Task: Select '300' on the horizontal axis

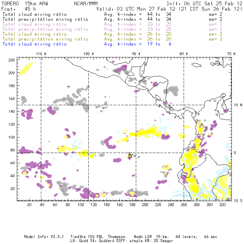Action: 209,205
